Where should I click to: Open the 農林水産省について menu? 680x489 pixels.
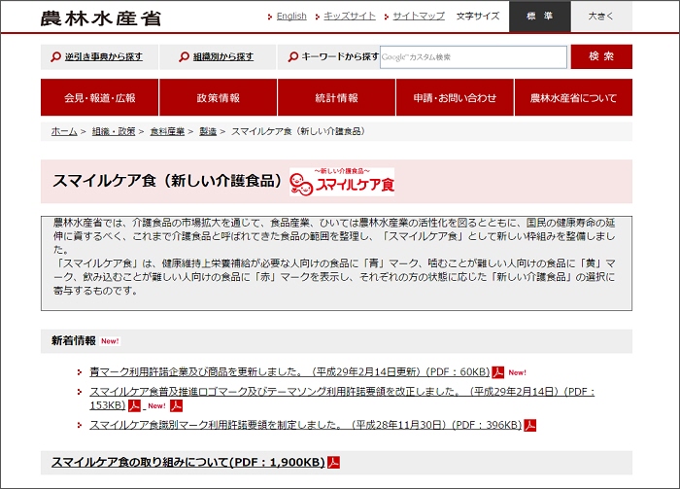(x=573, y=97)
